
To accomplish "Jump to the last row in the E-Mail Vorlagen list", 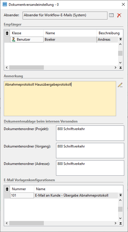I will (120, 223).
